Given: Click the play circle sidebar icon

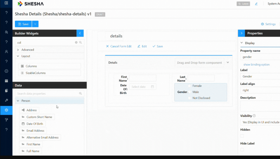Looking at the screenshot, I should point(6,71).
